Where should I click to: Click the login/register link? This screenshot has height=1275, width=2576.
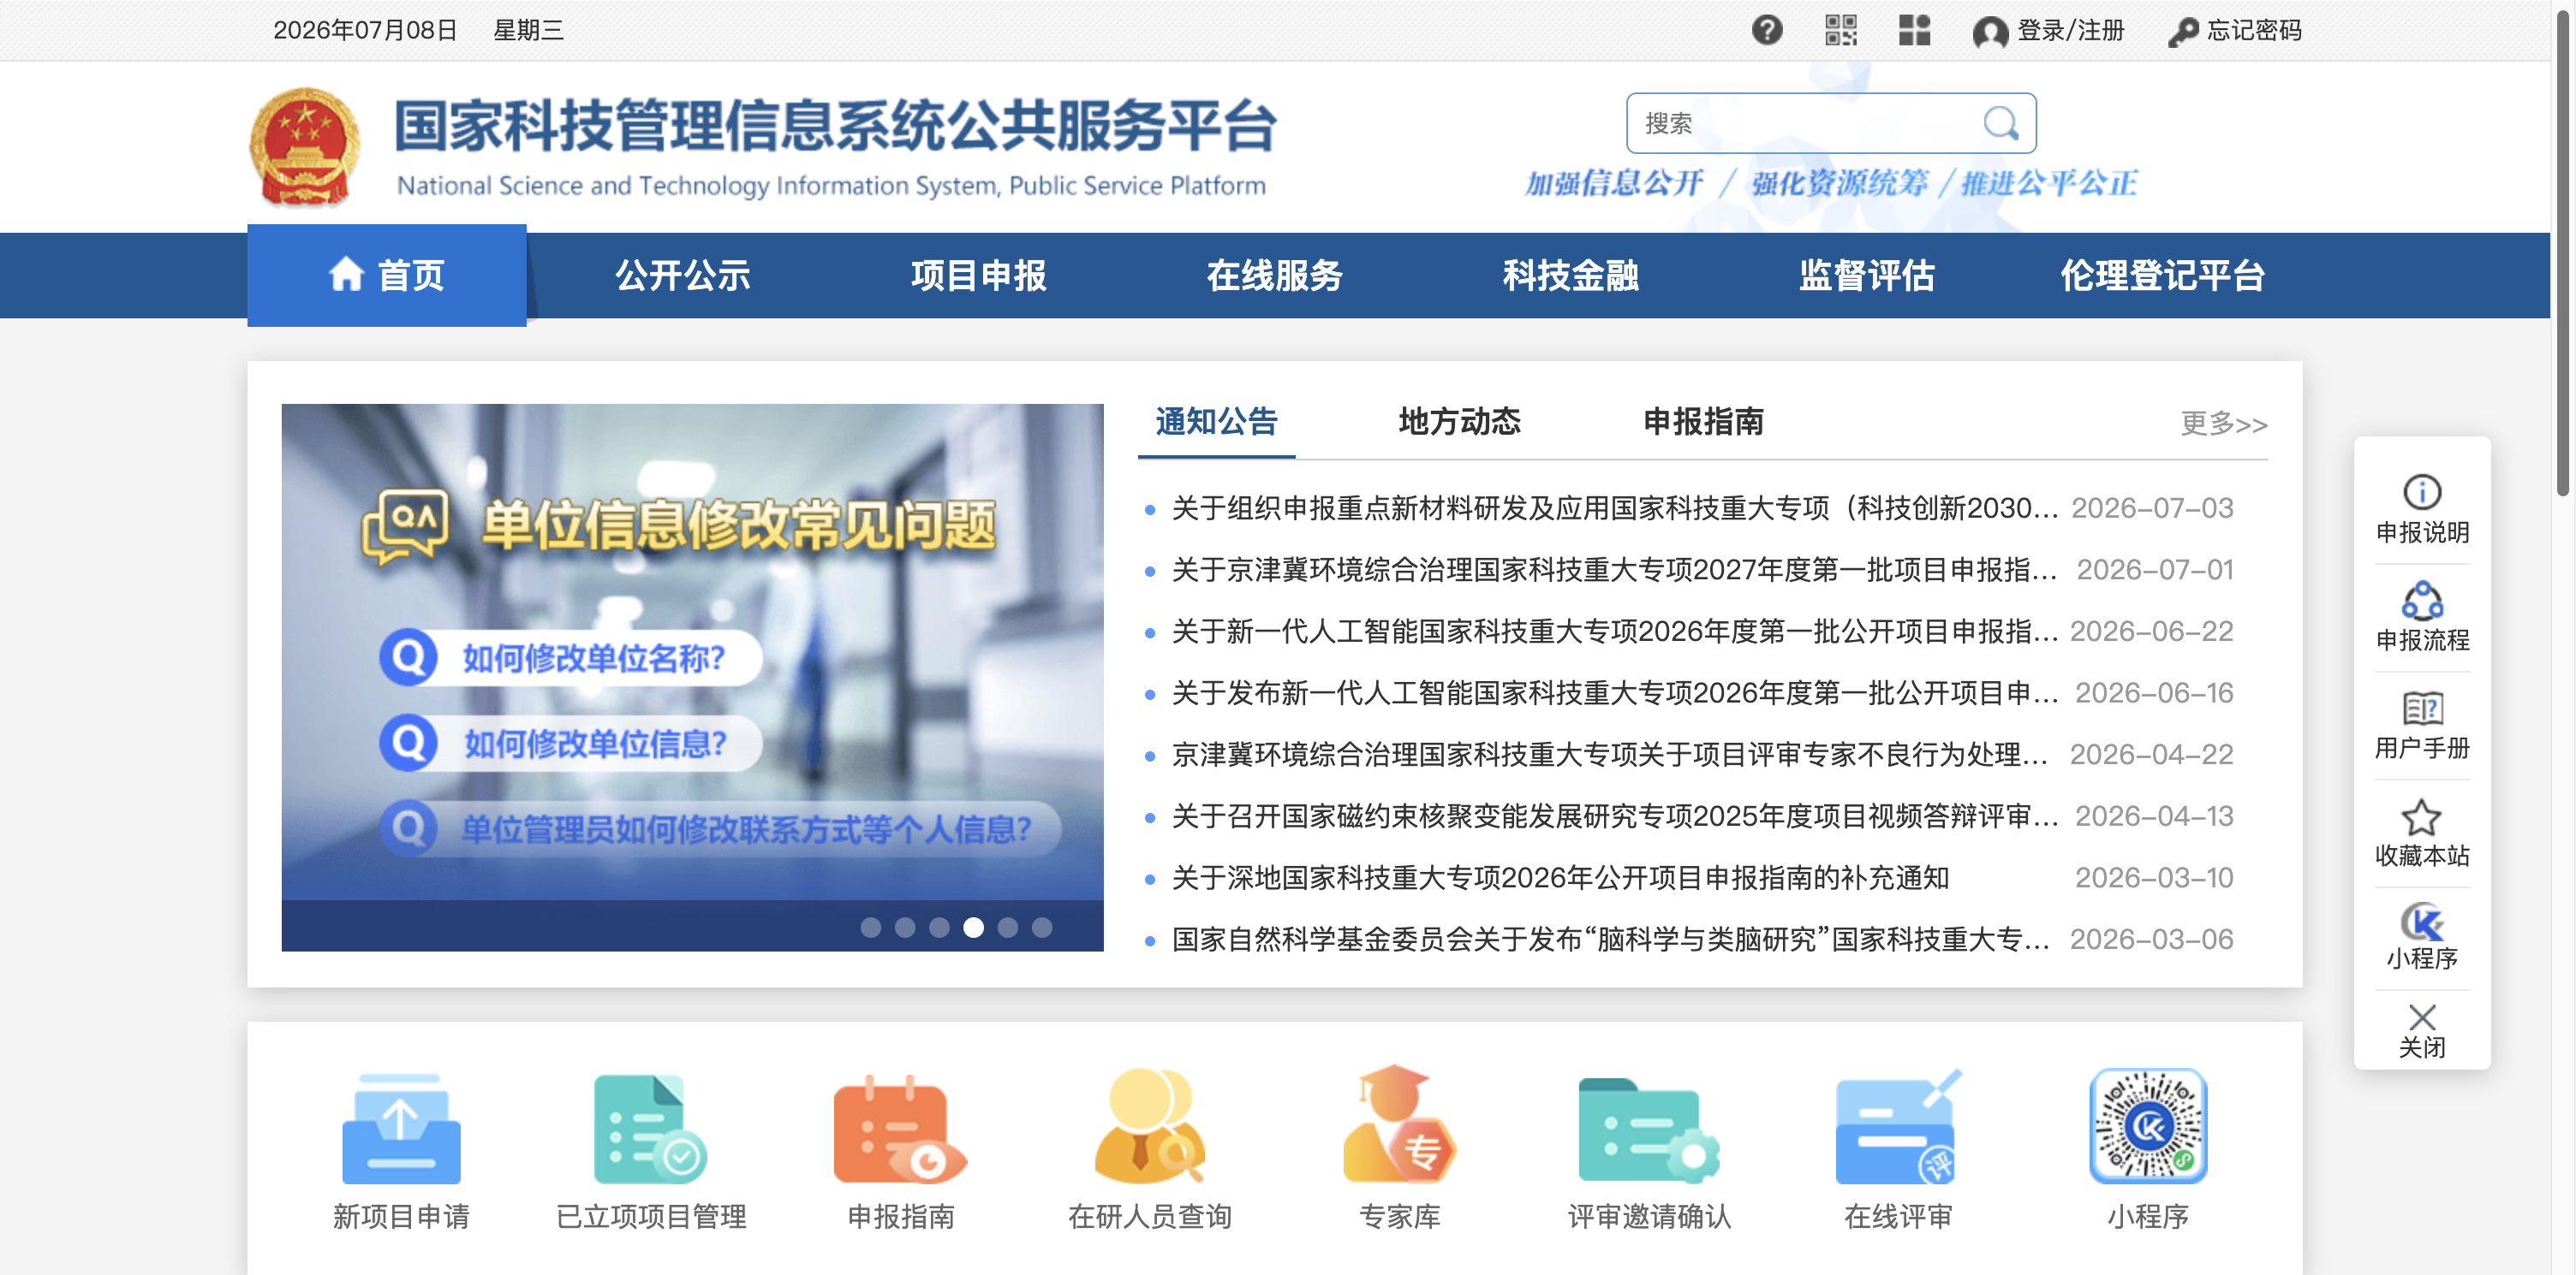pos(2049,31)
